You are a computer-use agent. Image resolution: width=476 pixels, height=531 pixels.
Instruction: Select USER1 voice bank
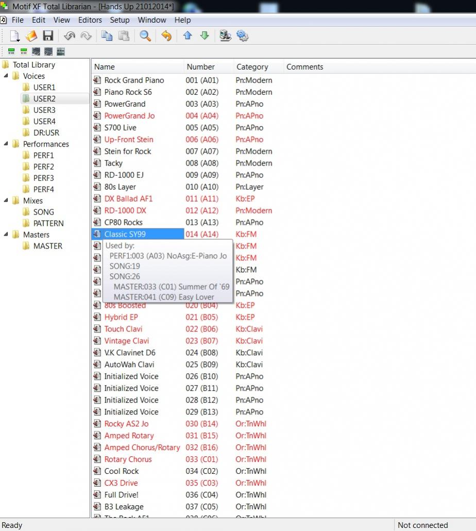[44, 87]
